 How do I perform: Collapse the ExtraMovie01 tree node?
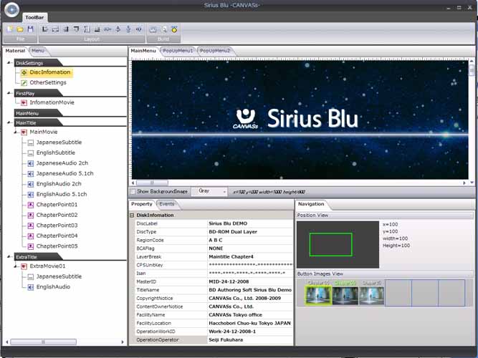point(16,266)
